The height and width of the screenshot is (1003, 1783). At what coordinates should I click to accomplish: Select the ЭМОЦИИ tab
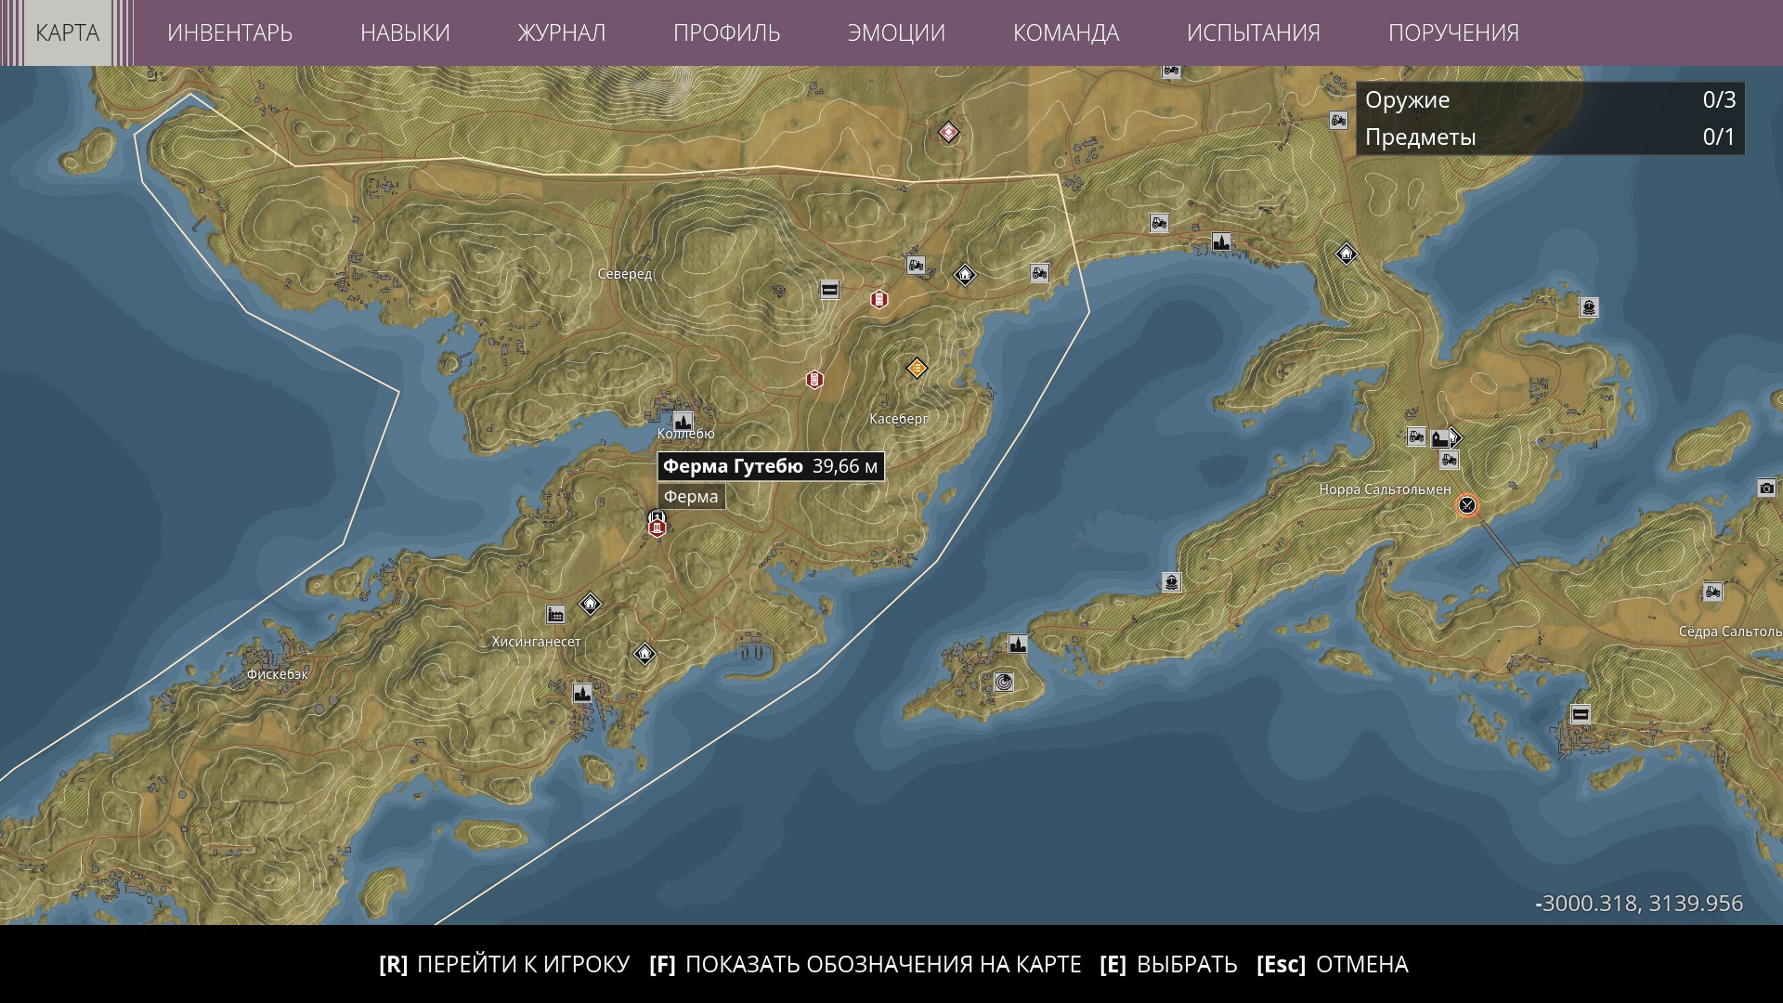[x=896, y=33]
